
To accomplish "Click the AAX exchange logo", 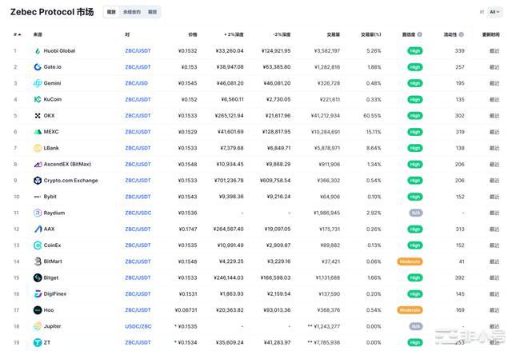I will tap(38, 229).
